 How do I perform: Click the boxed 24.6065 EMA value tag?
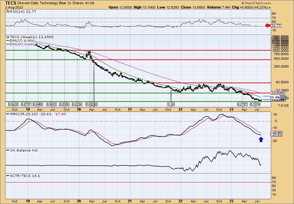tap(278, 93)
